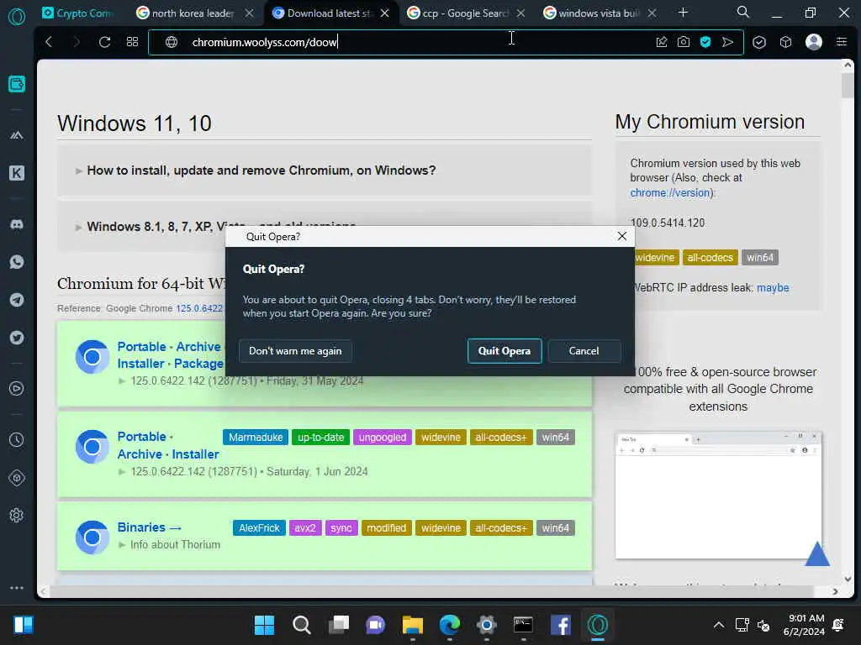Switch to Crypto Corner tab
The image size is (861, 645).
(x=78, y=13)
